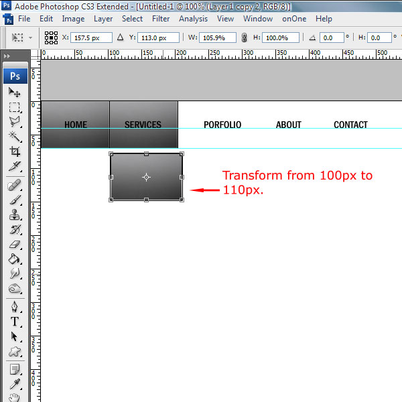Select the Horizontal Type tool
The width and height of the screenshot is (402, 402).
coord(14,322)
